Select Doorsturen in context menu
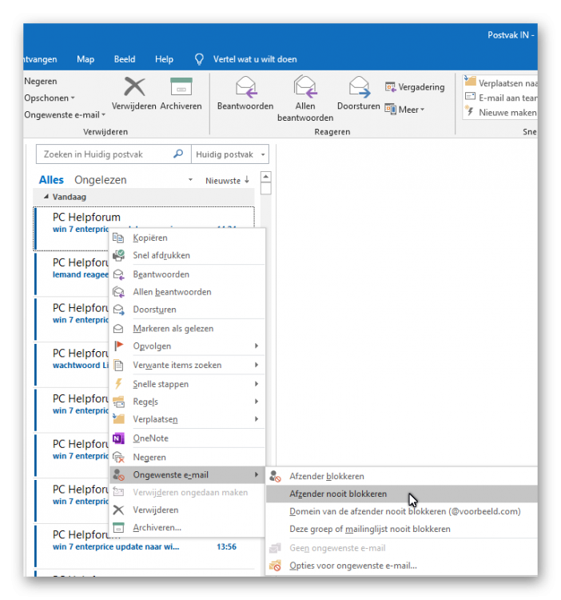Screen dimensions: 561x600 pos(188,310)
